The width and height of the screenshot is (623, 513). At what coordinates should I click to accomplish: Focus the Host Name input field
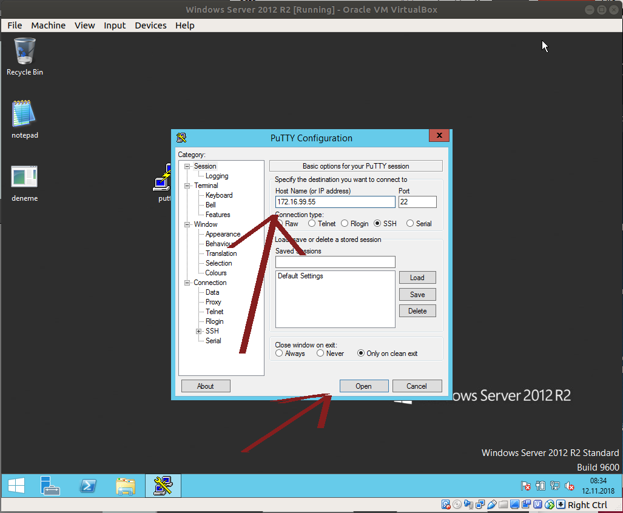coord(335,202)
